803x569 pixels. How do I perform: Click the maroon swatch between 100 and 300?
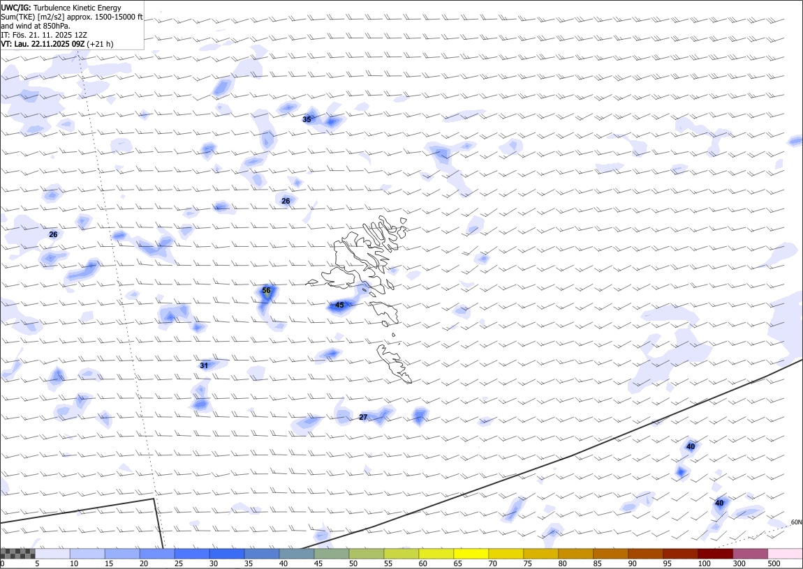click(714, 553)
